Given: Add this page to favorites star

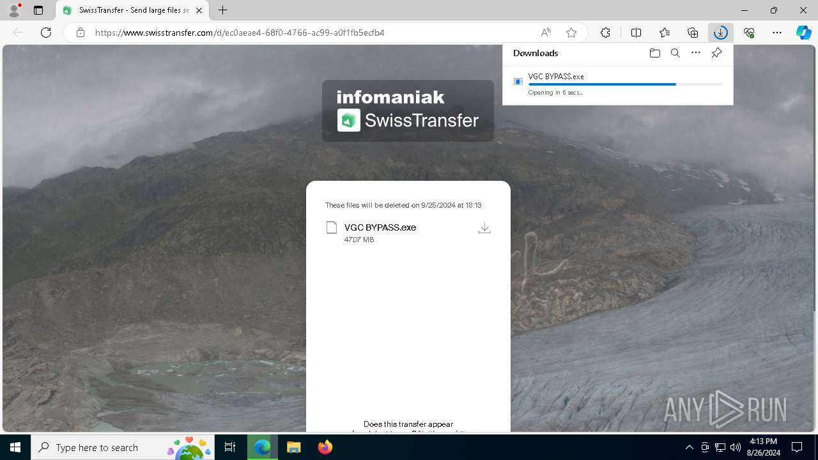Looking at the screenshot, I should point(571,33).
